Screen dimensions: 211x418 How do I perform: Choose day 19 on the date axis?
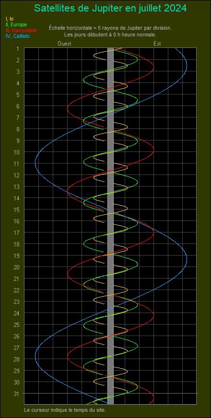(x=16, y=255)
